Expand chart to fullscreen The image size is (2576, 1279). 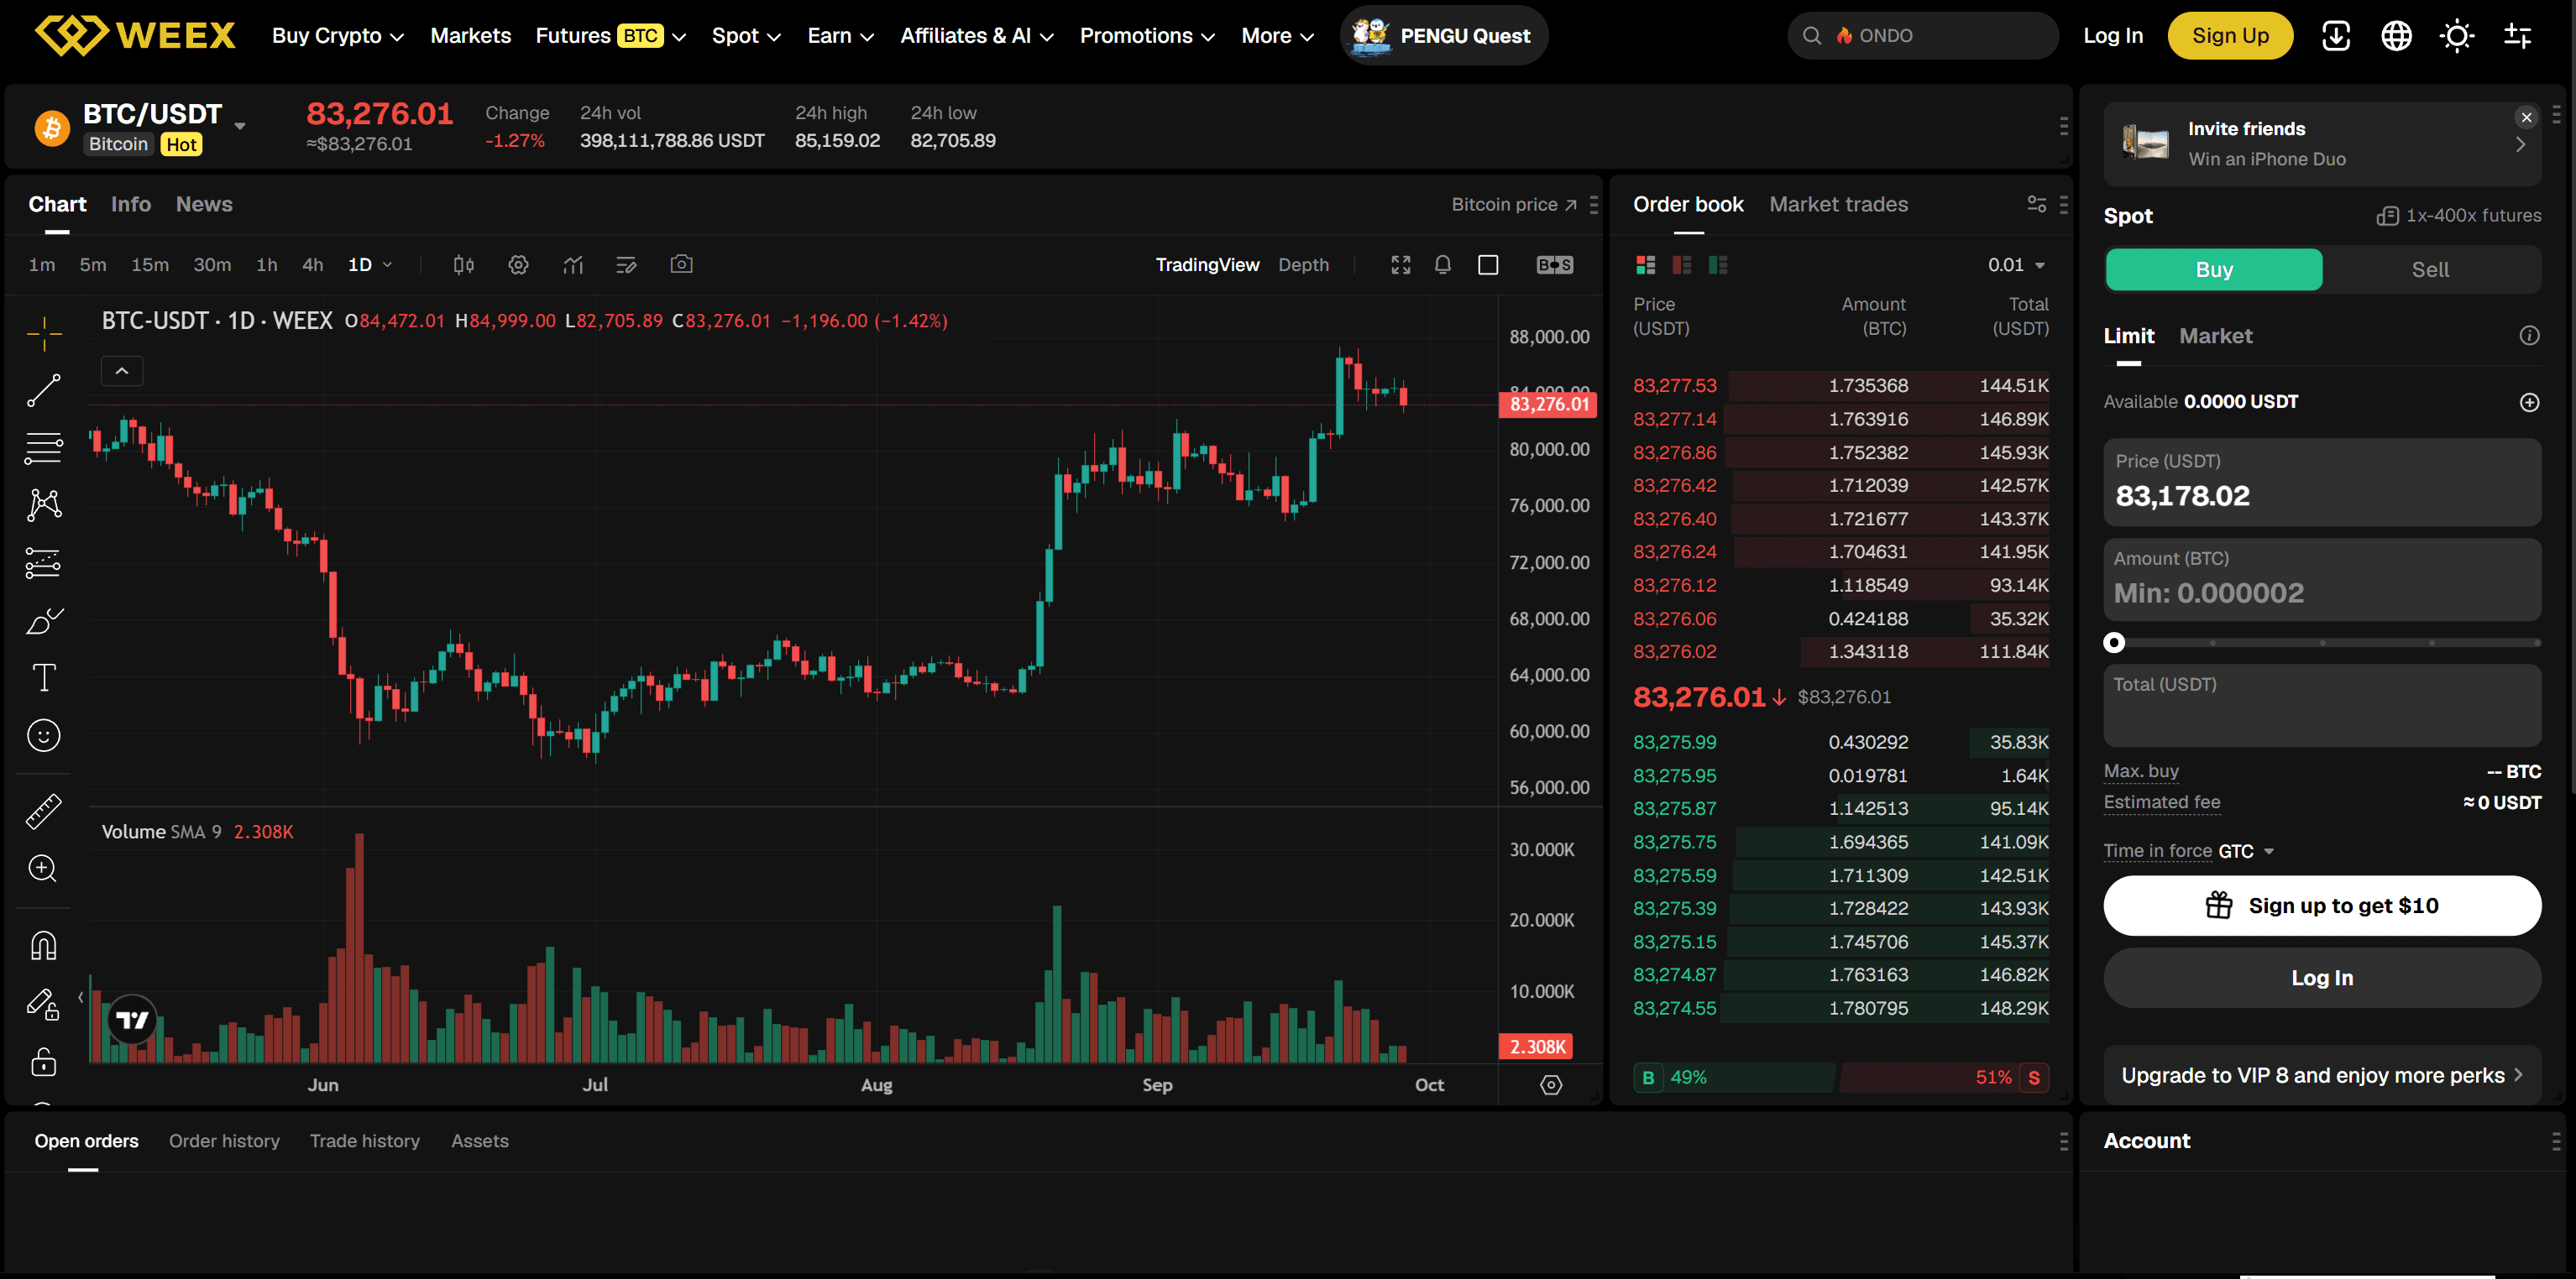point(1401,265)
